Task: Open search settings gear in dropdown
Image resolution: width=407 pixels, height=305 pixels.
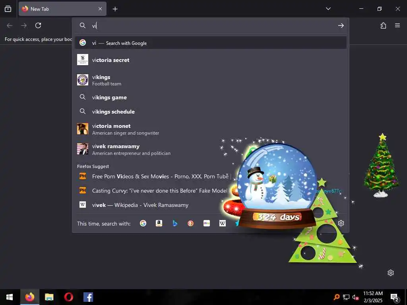Action: [341, 223]
